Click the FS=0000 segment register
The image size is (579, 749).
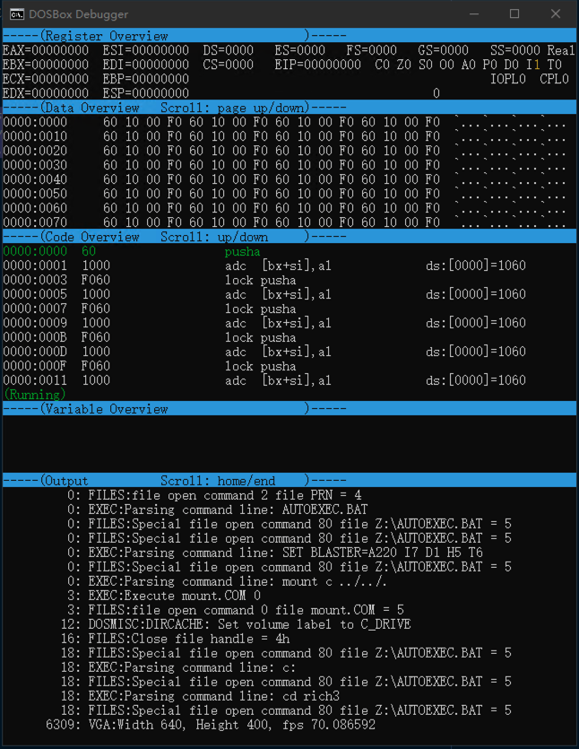coord(372,50)
